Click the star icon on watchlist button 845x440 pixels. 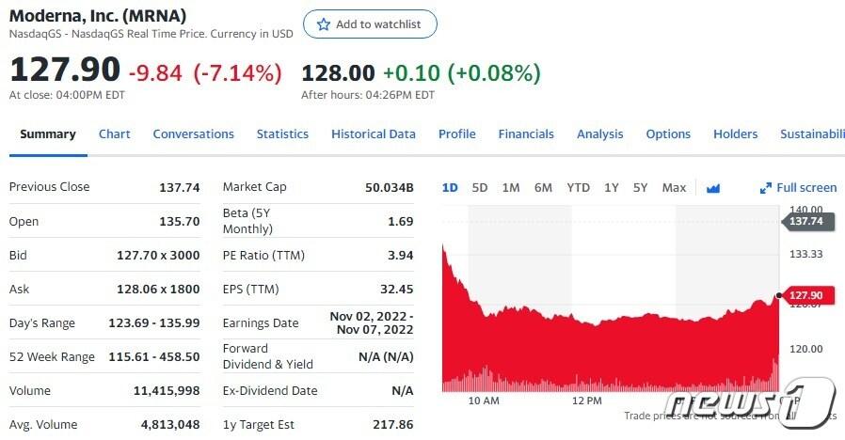click(324, 24)
